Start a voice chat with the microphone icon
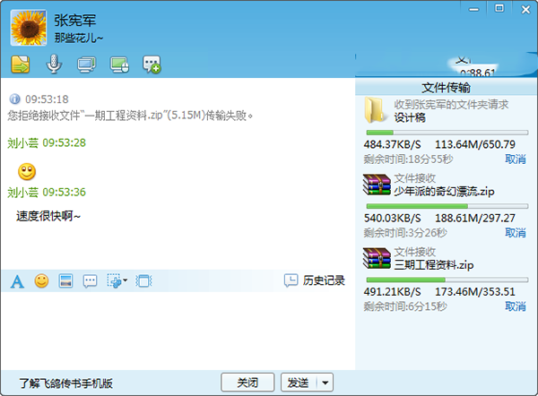 point(54,64)
